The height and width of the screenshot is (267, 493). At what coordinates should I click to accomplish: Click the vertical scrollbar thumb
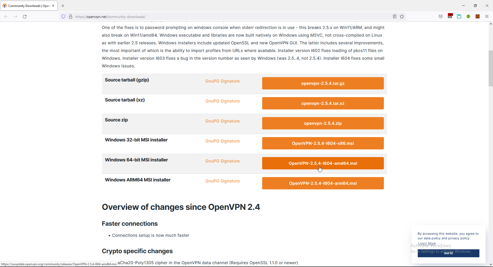coord(491,68)
